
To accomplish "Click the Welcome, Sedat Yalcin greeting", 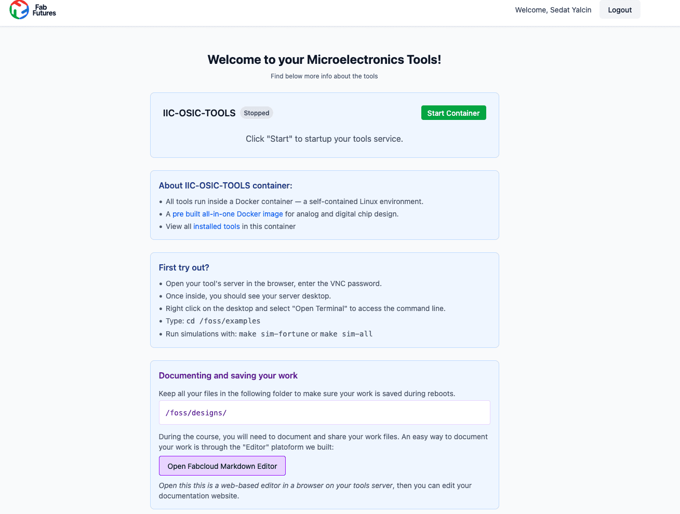I will (x=553, y=10).
